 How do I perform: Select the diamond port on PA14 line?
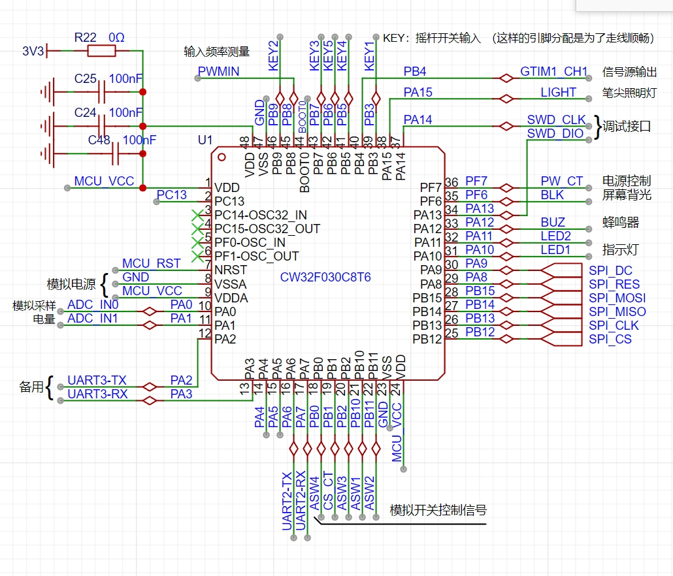506,126
